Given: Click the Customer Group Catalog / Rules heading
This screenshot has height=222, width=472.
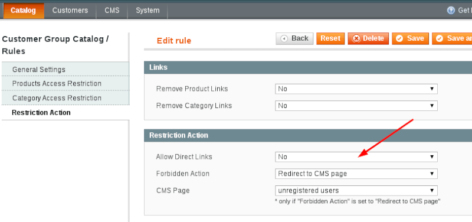Looking at the screenshot, I should pyautogui.click(x=55, y=45).
